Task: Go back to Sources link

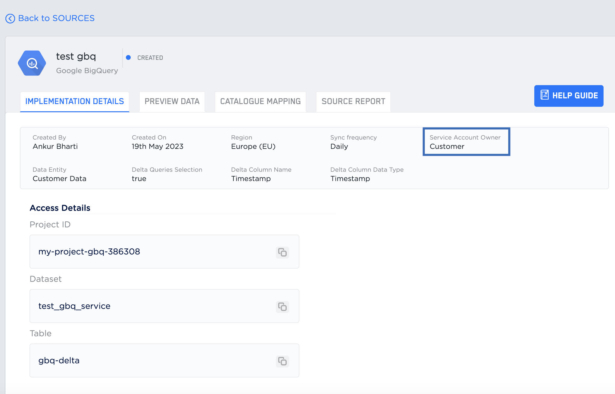Action: [x=56, y=18]
